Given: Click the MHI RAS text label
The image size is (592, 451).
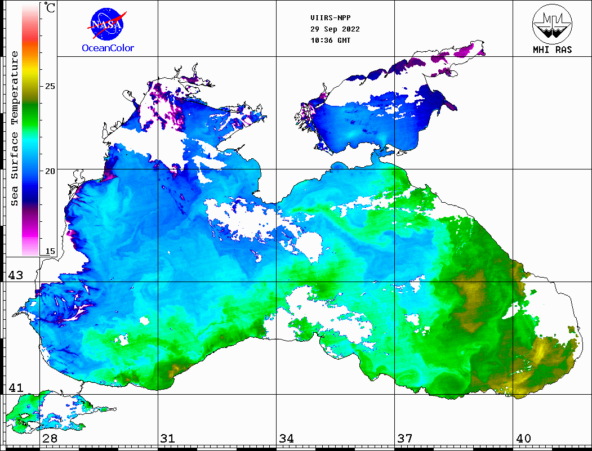Looking at the screenshot, I should (552, 50).
